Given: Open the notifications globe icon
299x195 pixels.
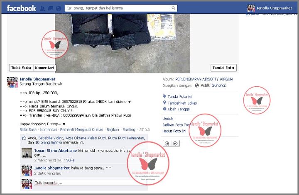Looking at the screenshot, I should pos(59,8).
